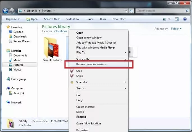Screen dimensions: 192x132
Task: Select Restore previous versions
Action: 99,64
